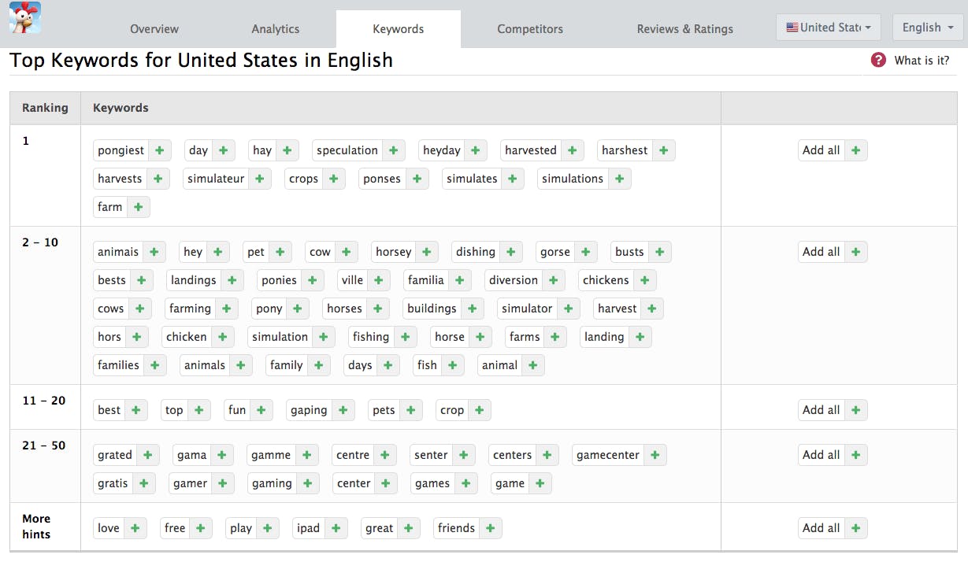Image resolution: width=968 pixels, height=562 pixels.
Task: Add 'gamecenter' keyword using its plus icon
Action: pyautogui.click(x=655, y=455)
